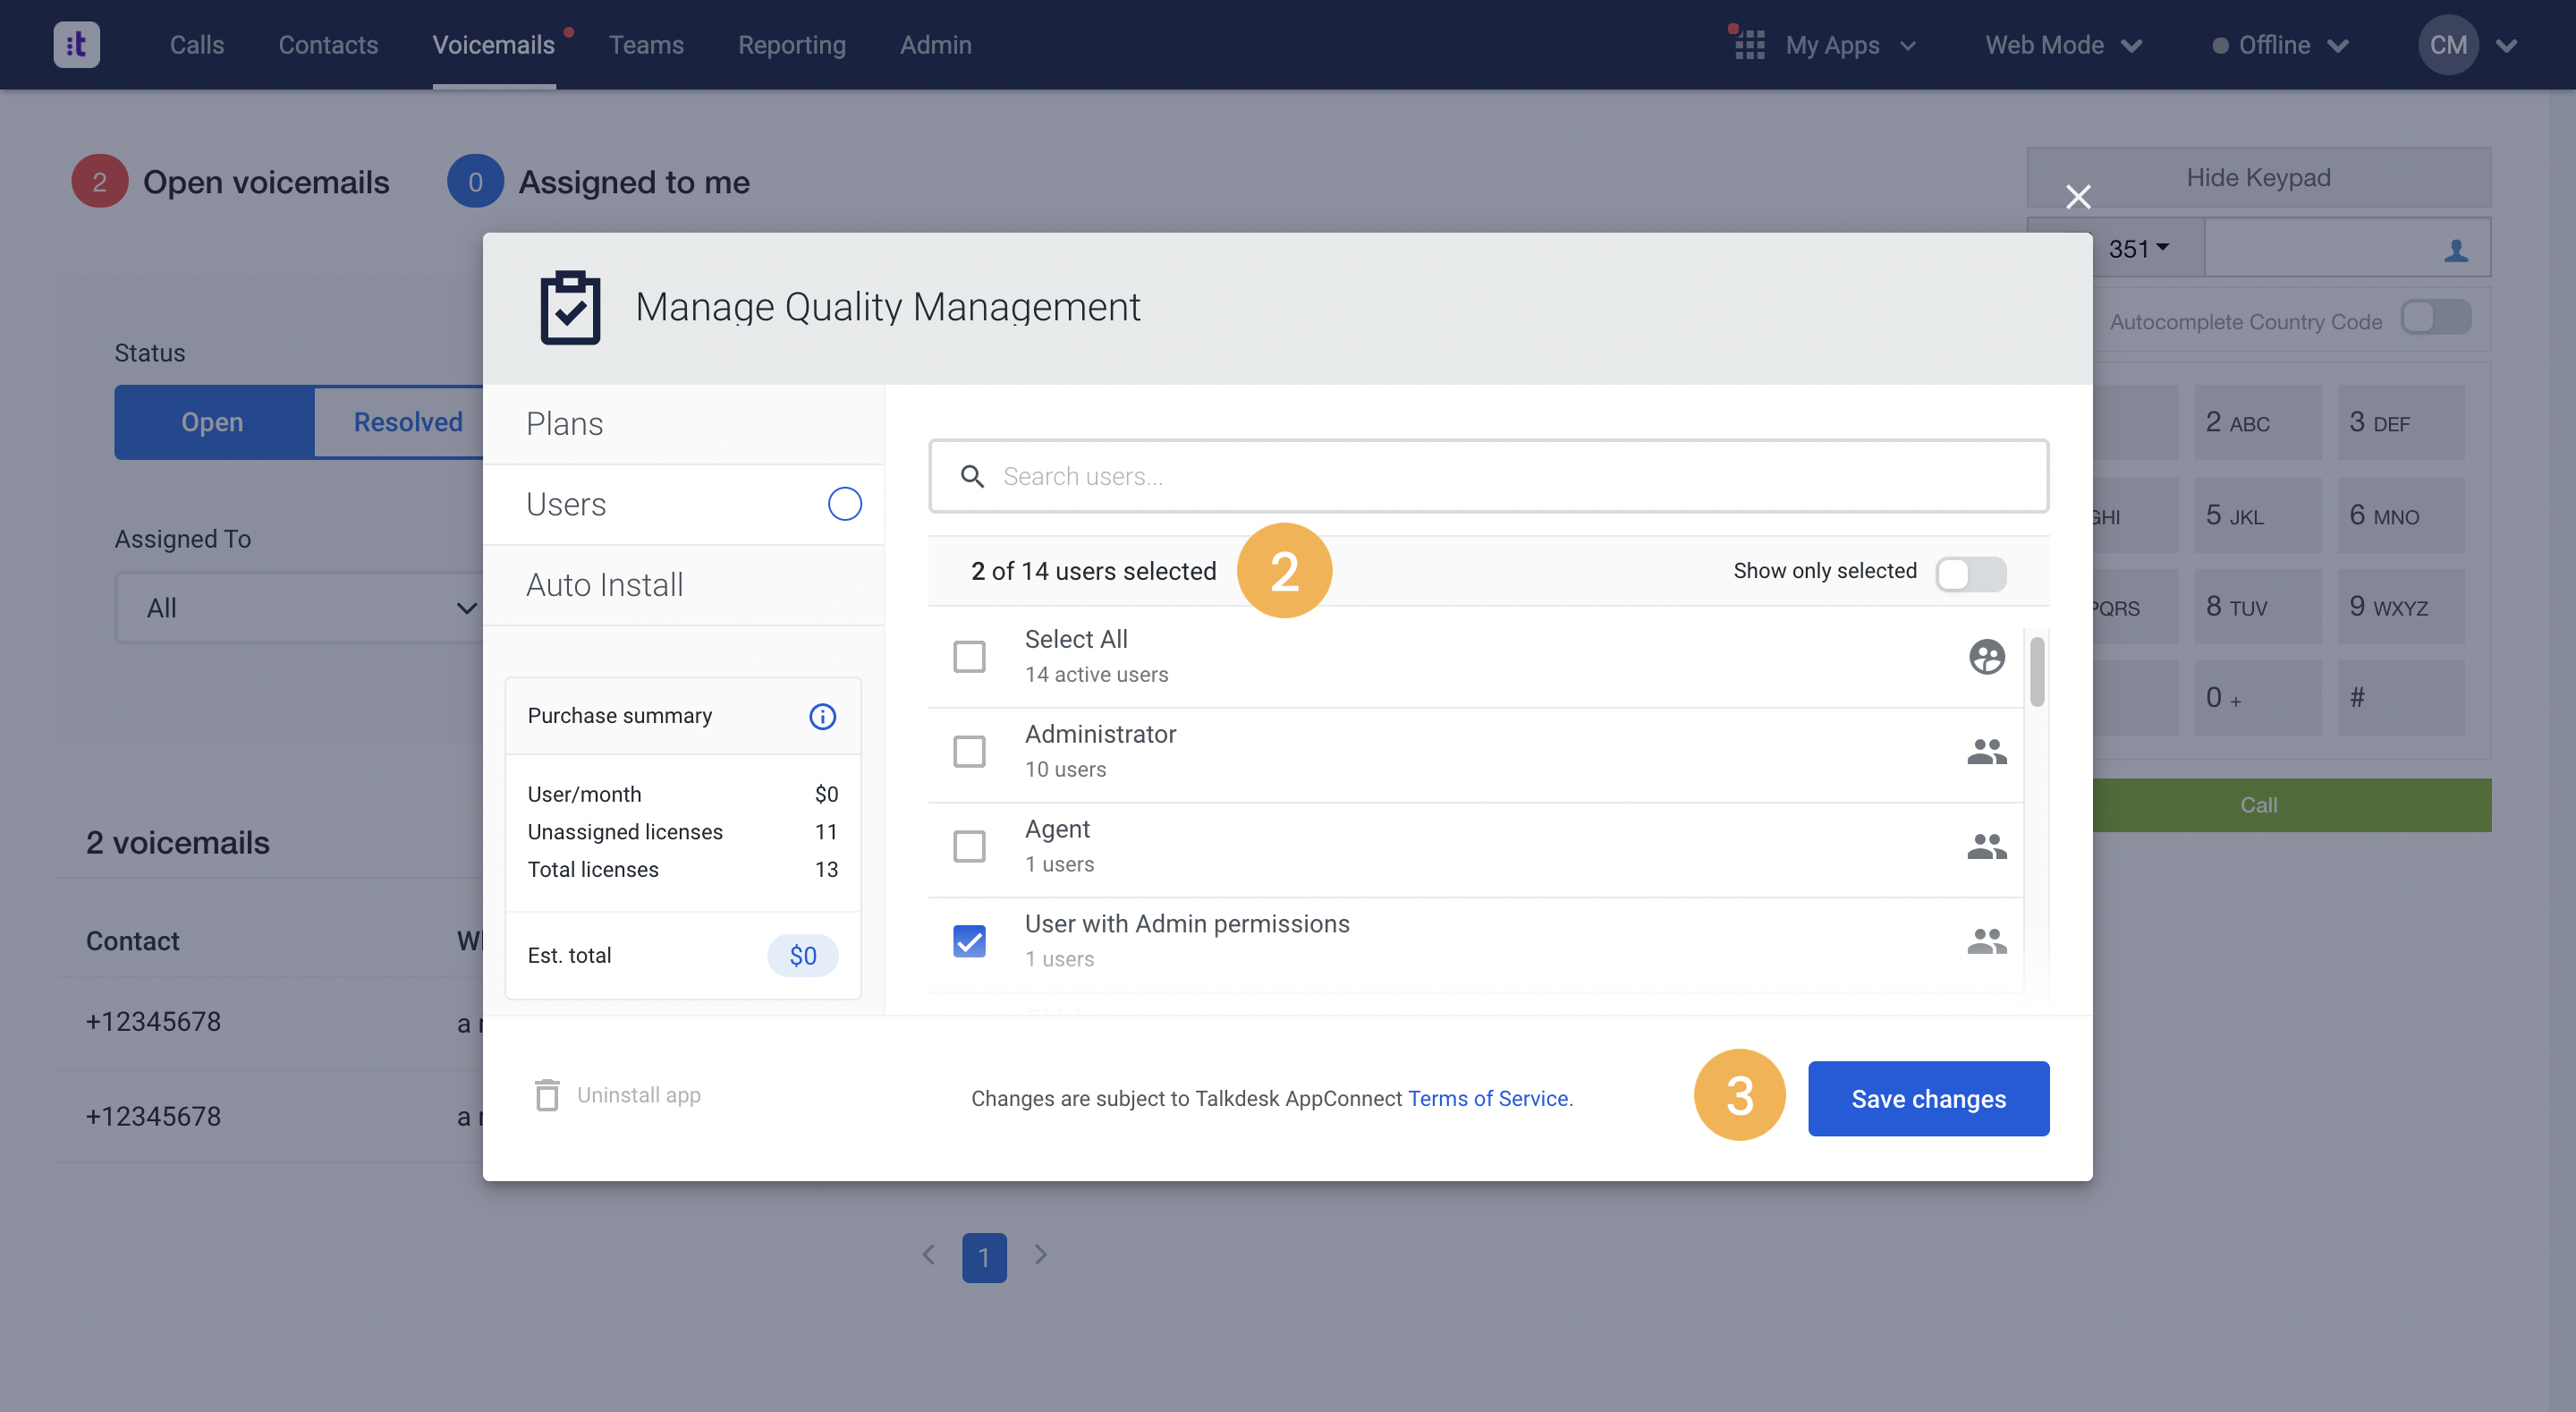Check the Administrator checkbox
This screenshot has width=2576, height=1412.
pyautogui.click(x=969, y=752)
